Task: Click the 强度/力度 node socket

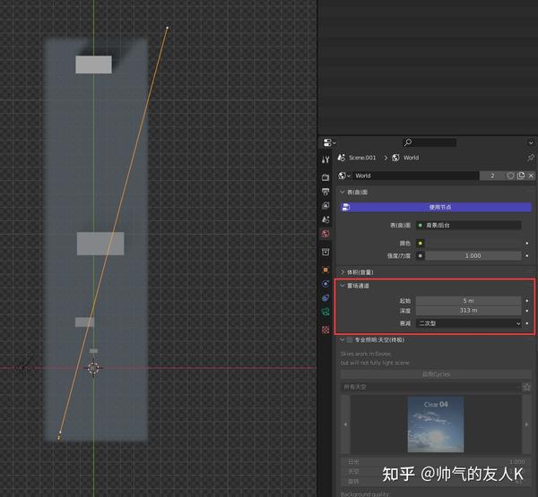Action: point(420,256)
